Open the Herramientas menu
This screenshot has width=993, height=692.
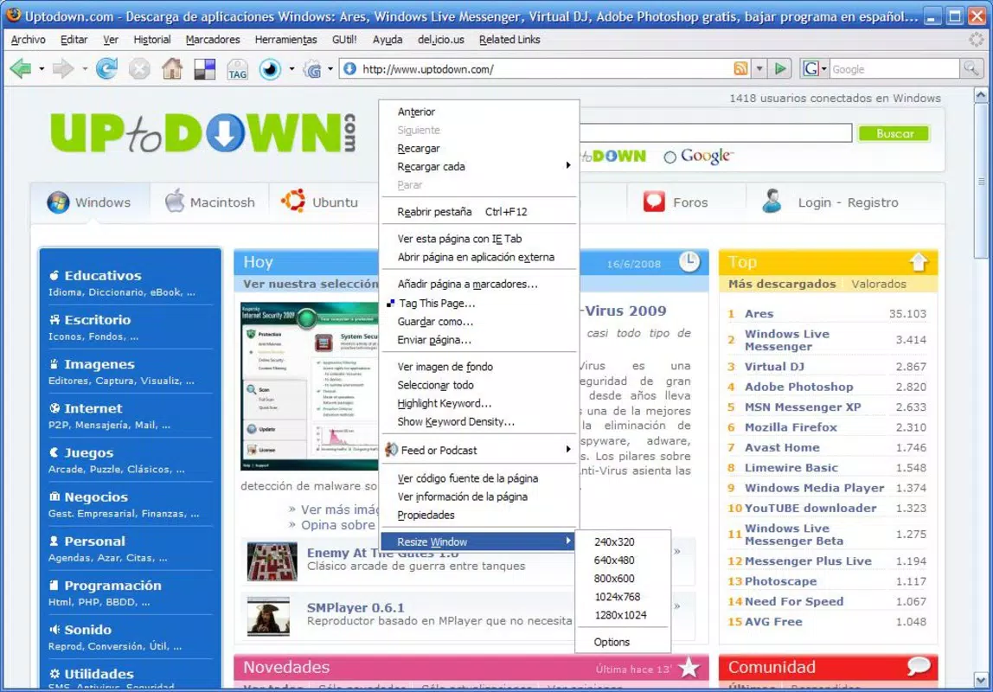coord(285,39)
